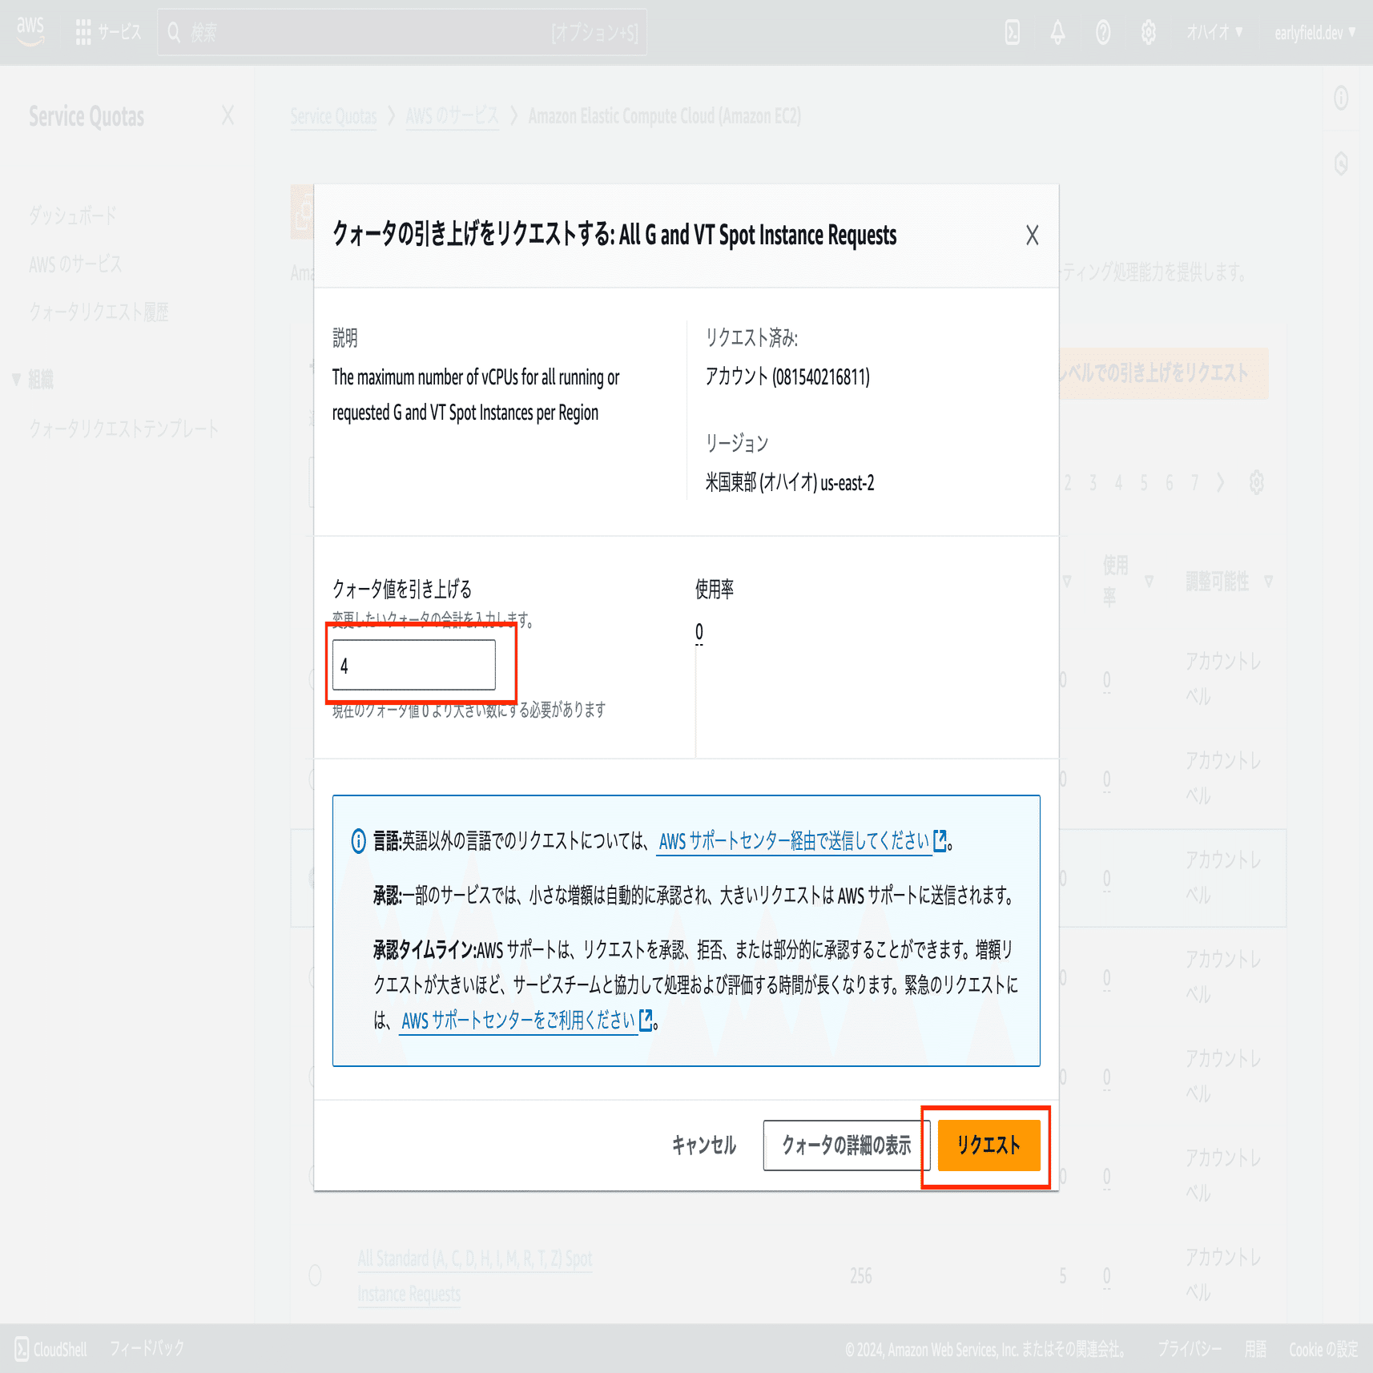Open the services grid menu icon

coord(83,32)
